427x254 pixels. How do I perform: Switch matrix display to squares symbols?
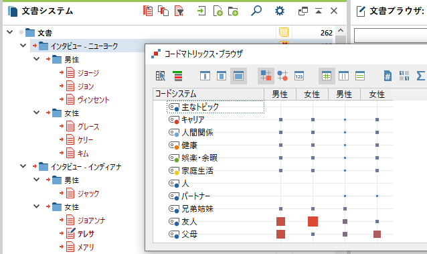[266, 76]
